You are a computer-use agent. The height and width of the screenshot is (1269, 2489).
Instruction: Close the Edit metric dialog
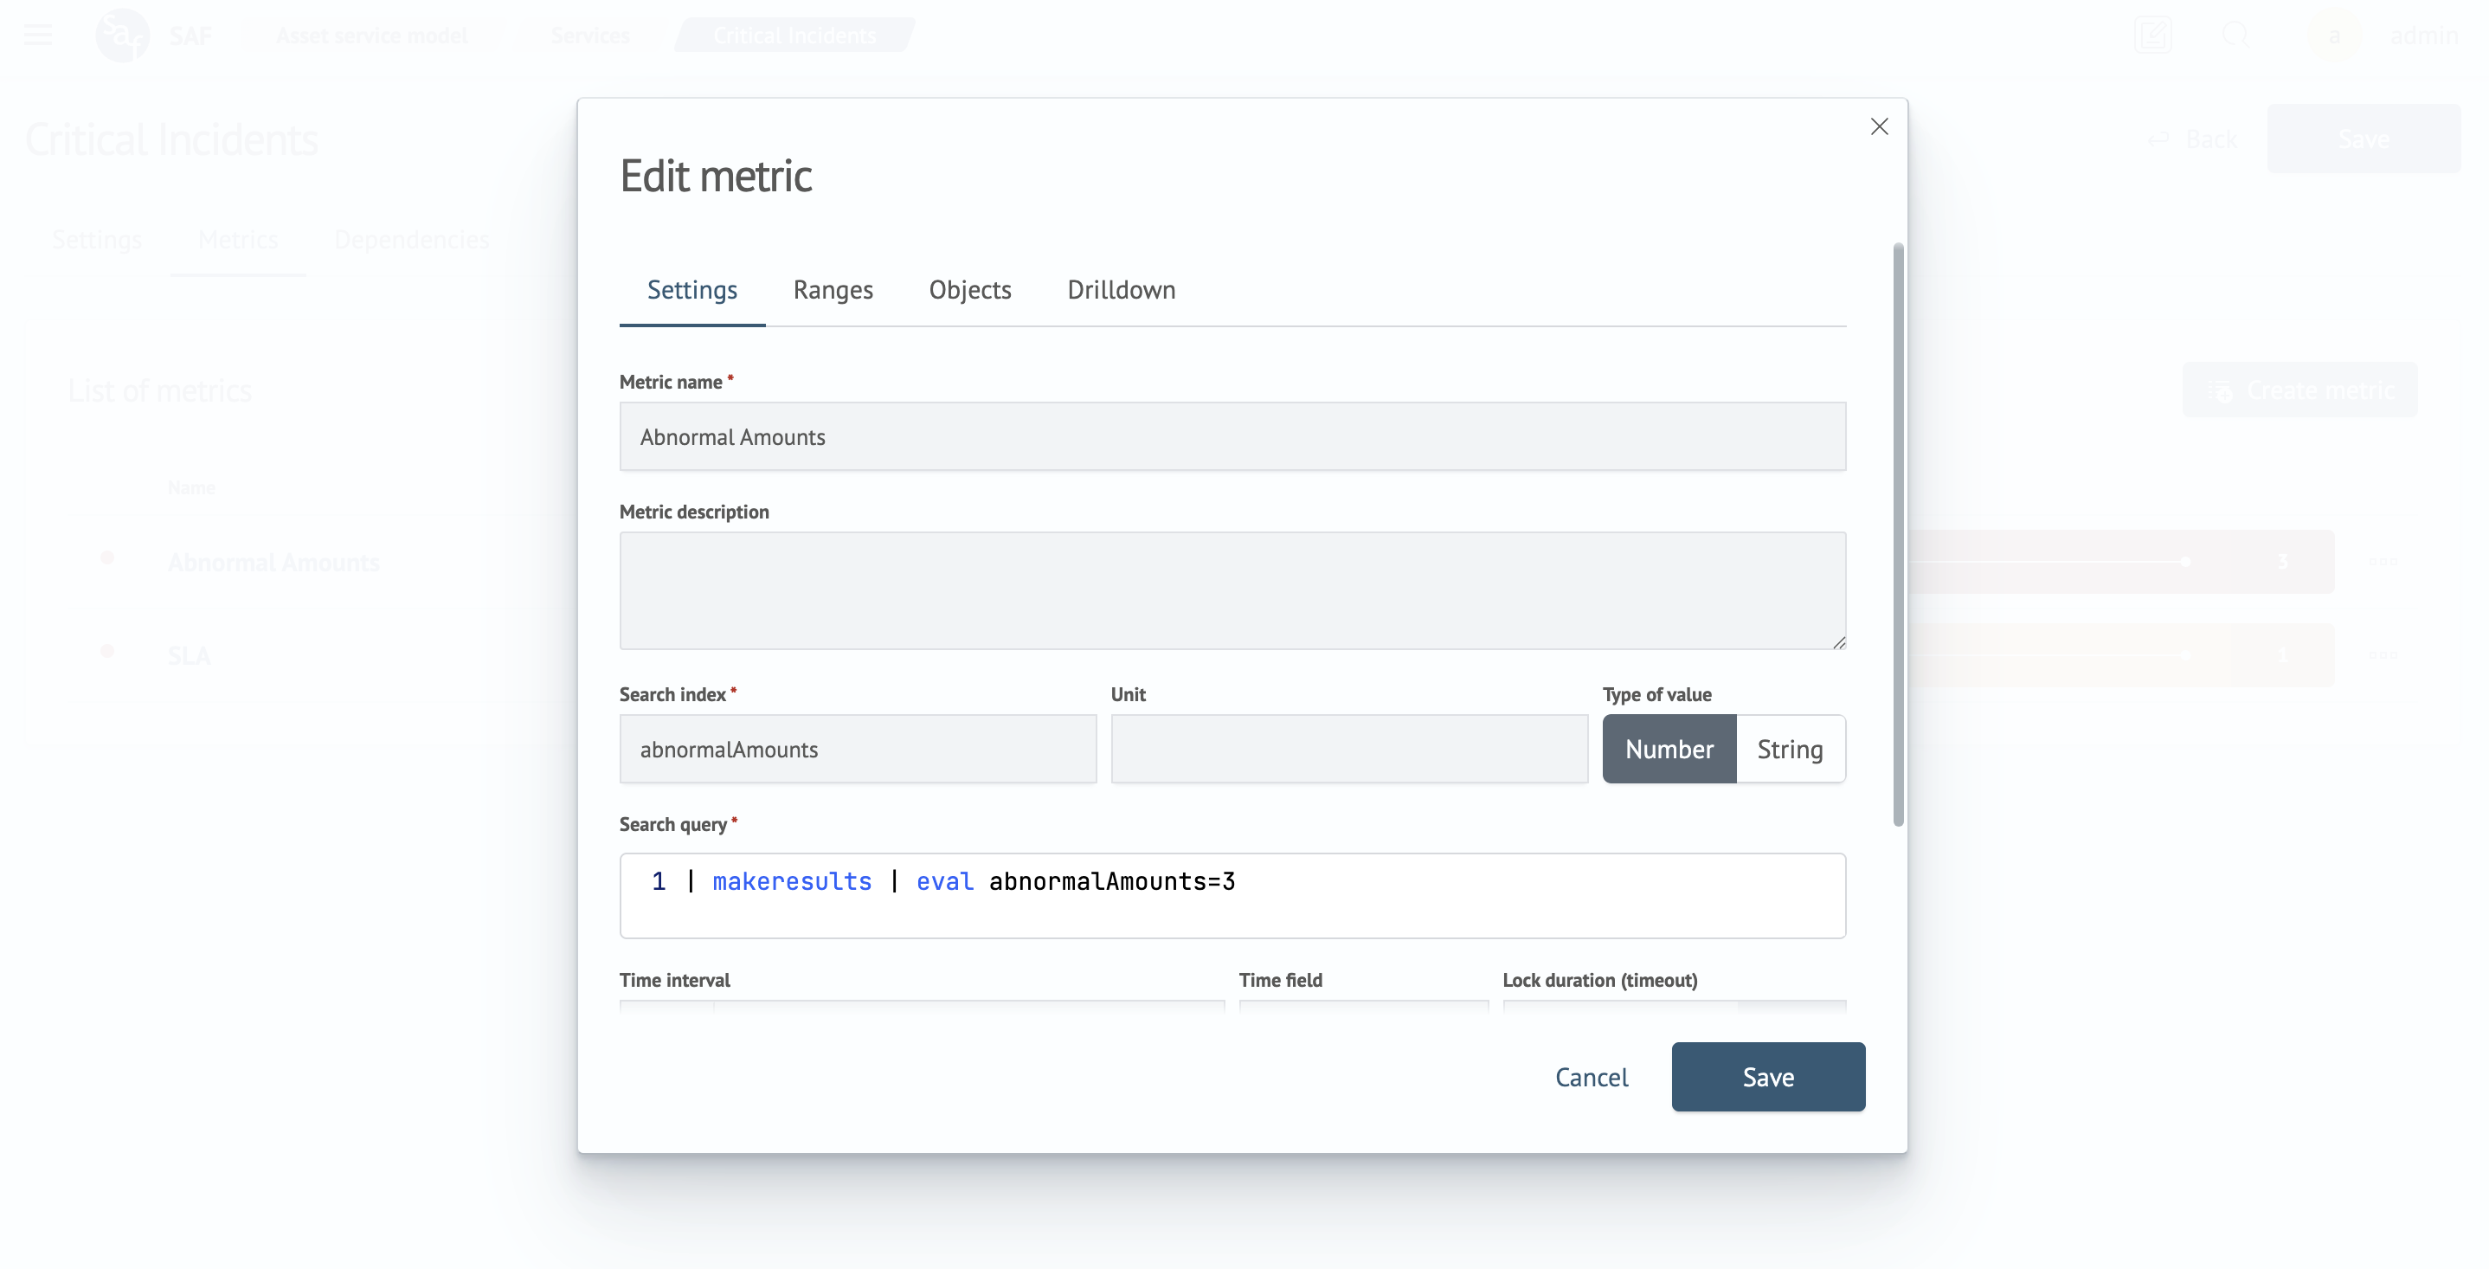pos(1878,126)
